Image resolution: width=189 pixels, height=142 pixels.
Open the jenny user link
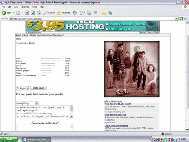(19, 39)
